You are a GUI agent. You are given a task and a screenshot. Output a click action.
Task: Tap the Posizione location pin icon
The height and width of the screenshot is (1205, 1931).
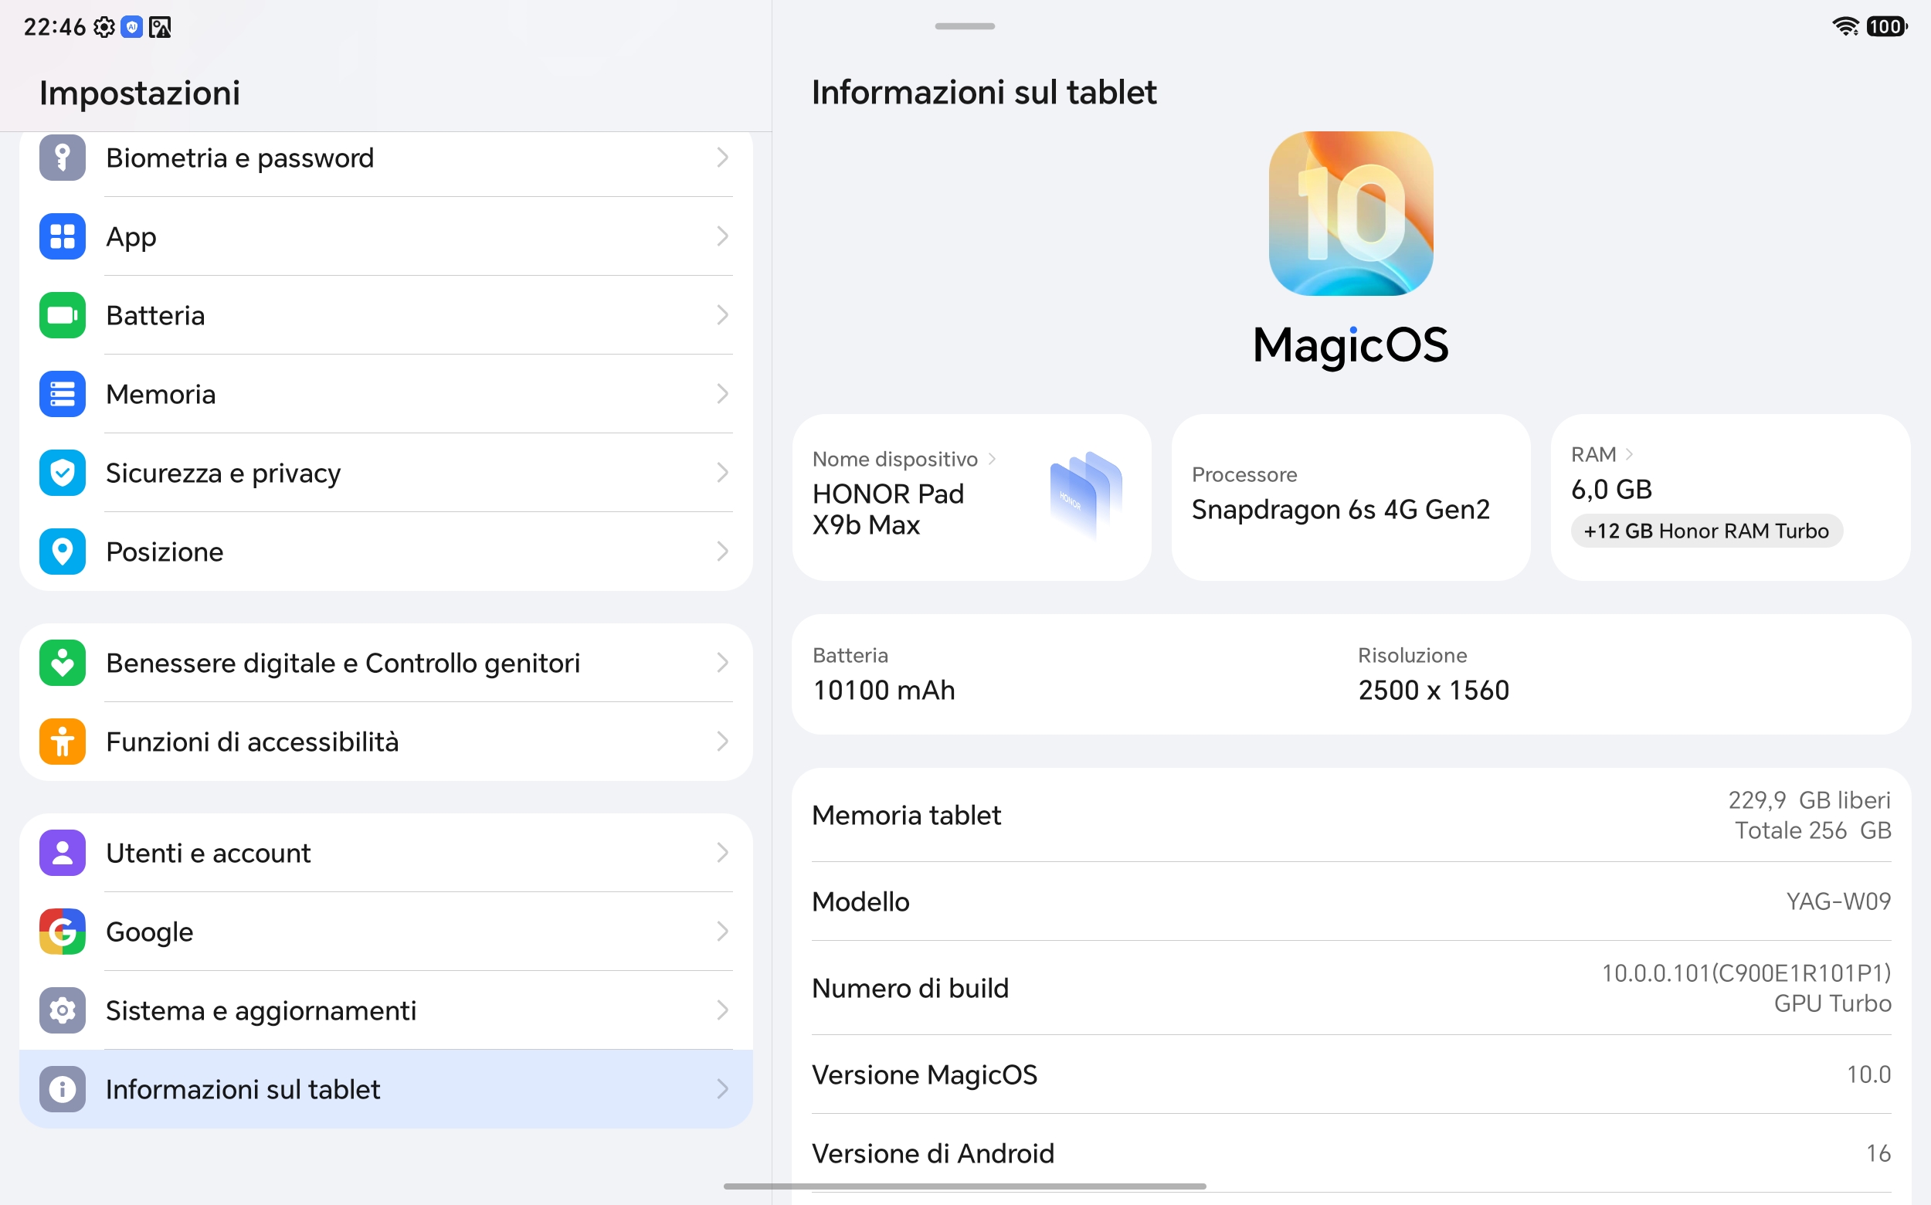pyautogui.click(x=62, y=552)
